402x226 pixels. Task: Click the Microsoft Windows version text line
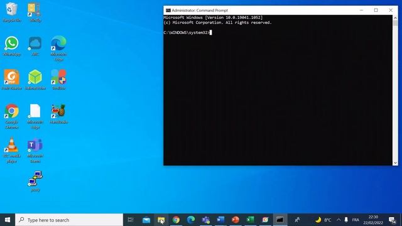coord(213,18)
